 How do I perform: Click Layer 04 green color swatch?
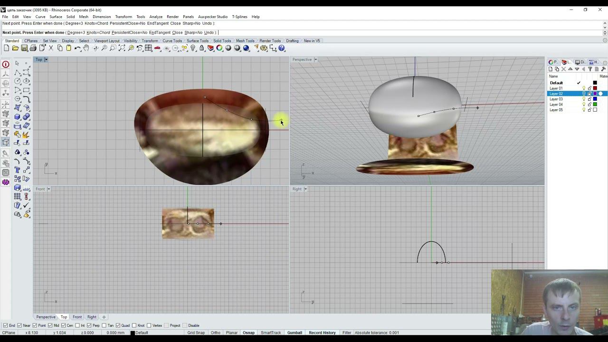595,104
